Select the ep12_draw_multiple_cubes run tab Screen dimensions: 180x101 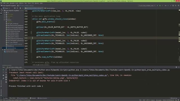(x=15, y=67)
